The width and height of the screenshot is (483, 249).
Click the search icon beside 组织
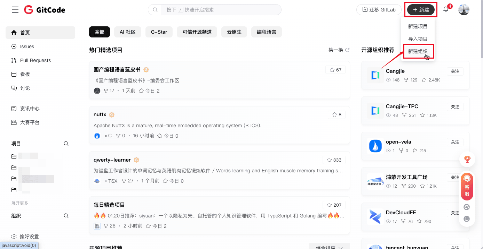(x=66, y=216)
